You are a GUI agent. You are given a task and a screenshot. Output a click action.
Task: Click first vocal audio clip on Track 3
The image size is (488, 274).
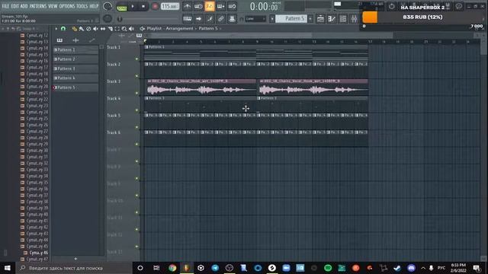[x=201, y=88]
